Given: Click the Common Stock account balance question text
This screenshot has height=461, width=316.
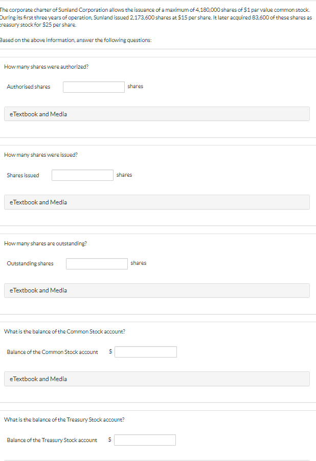Looking at the screenshot, I should coord(64,331).
